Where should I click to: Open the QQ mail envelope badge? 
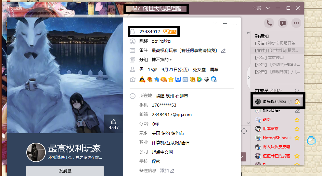pyautogui.click(x=185, y=79)
